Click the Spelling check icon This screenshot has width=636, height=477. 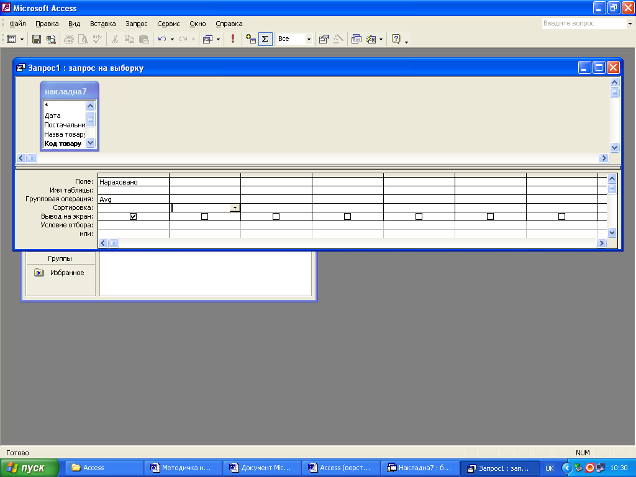click(97, 39)
